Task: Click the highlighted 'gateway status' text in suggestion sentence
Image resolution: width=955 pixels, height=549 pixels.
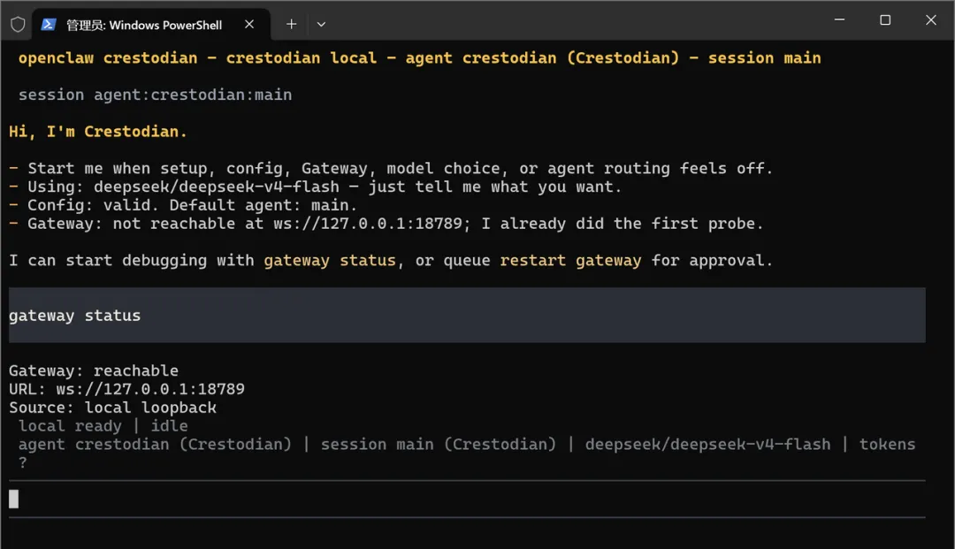Action: 330,261
